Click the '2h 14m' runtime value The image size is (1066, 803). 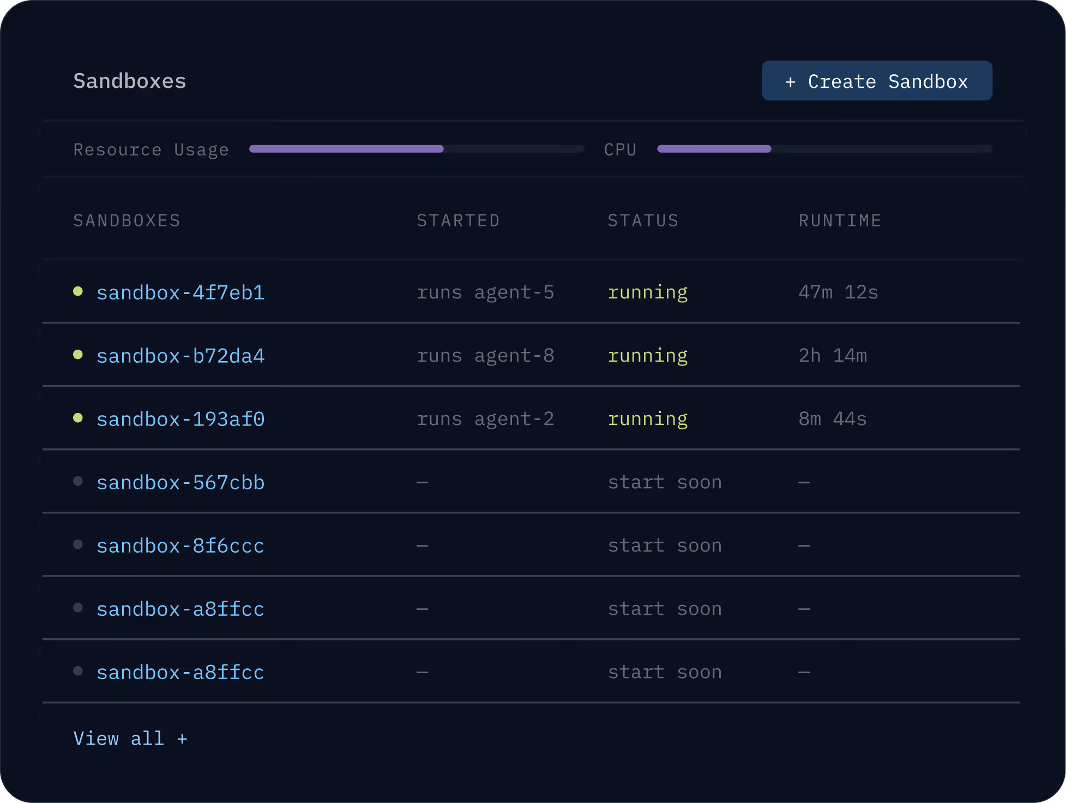click(833, 356)
